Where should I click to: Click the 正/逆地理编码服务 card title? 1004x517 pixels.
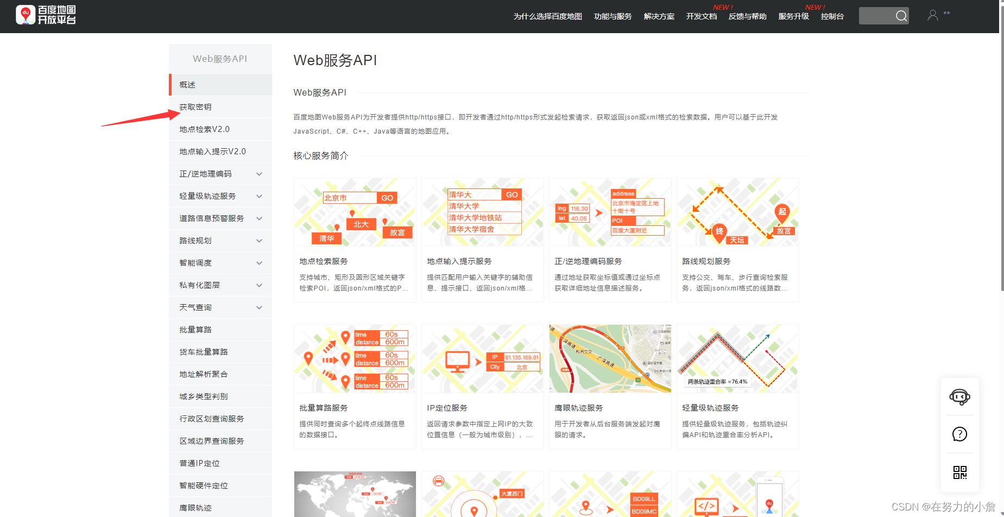(588, 261)
